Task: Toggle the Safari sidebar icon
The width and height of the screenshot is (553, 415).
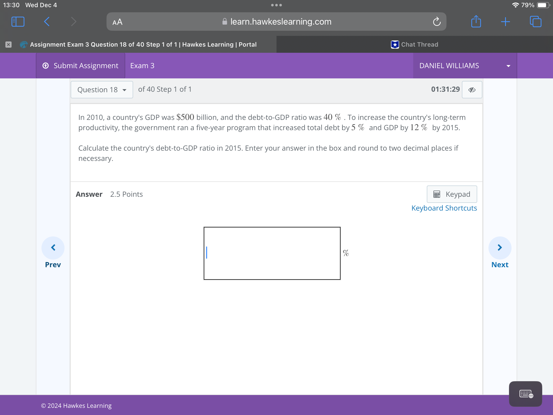Action: (x=18, y=22)
